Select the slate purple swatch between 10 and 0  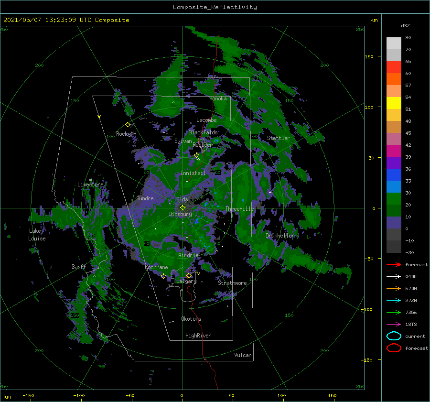394,223
